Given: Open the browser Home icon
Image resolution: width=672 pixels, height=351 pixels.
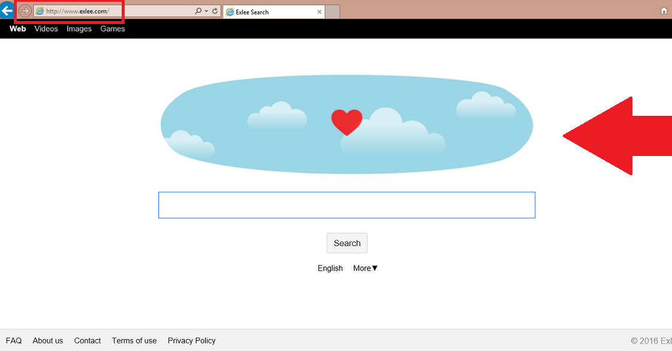Looking at the screenshot, I should coord(664,11).
